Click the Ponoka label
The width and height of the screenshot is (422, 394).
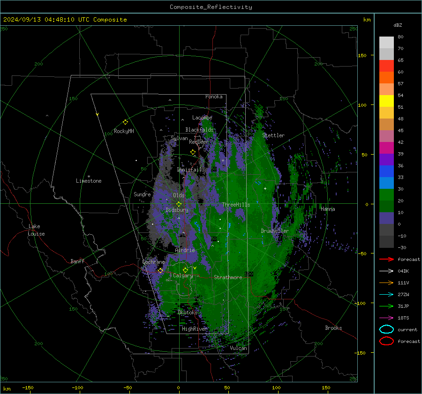(214, 97)
